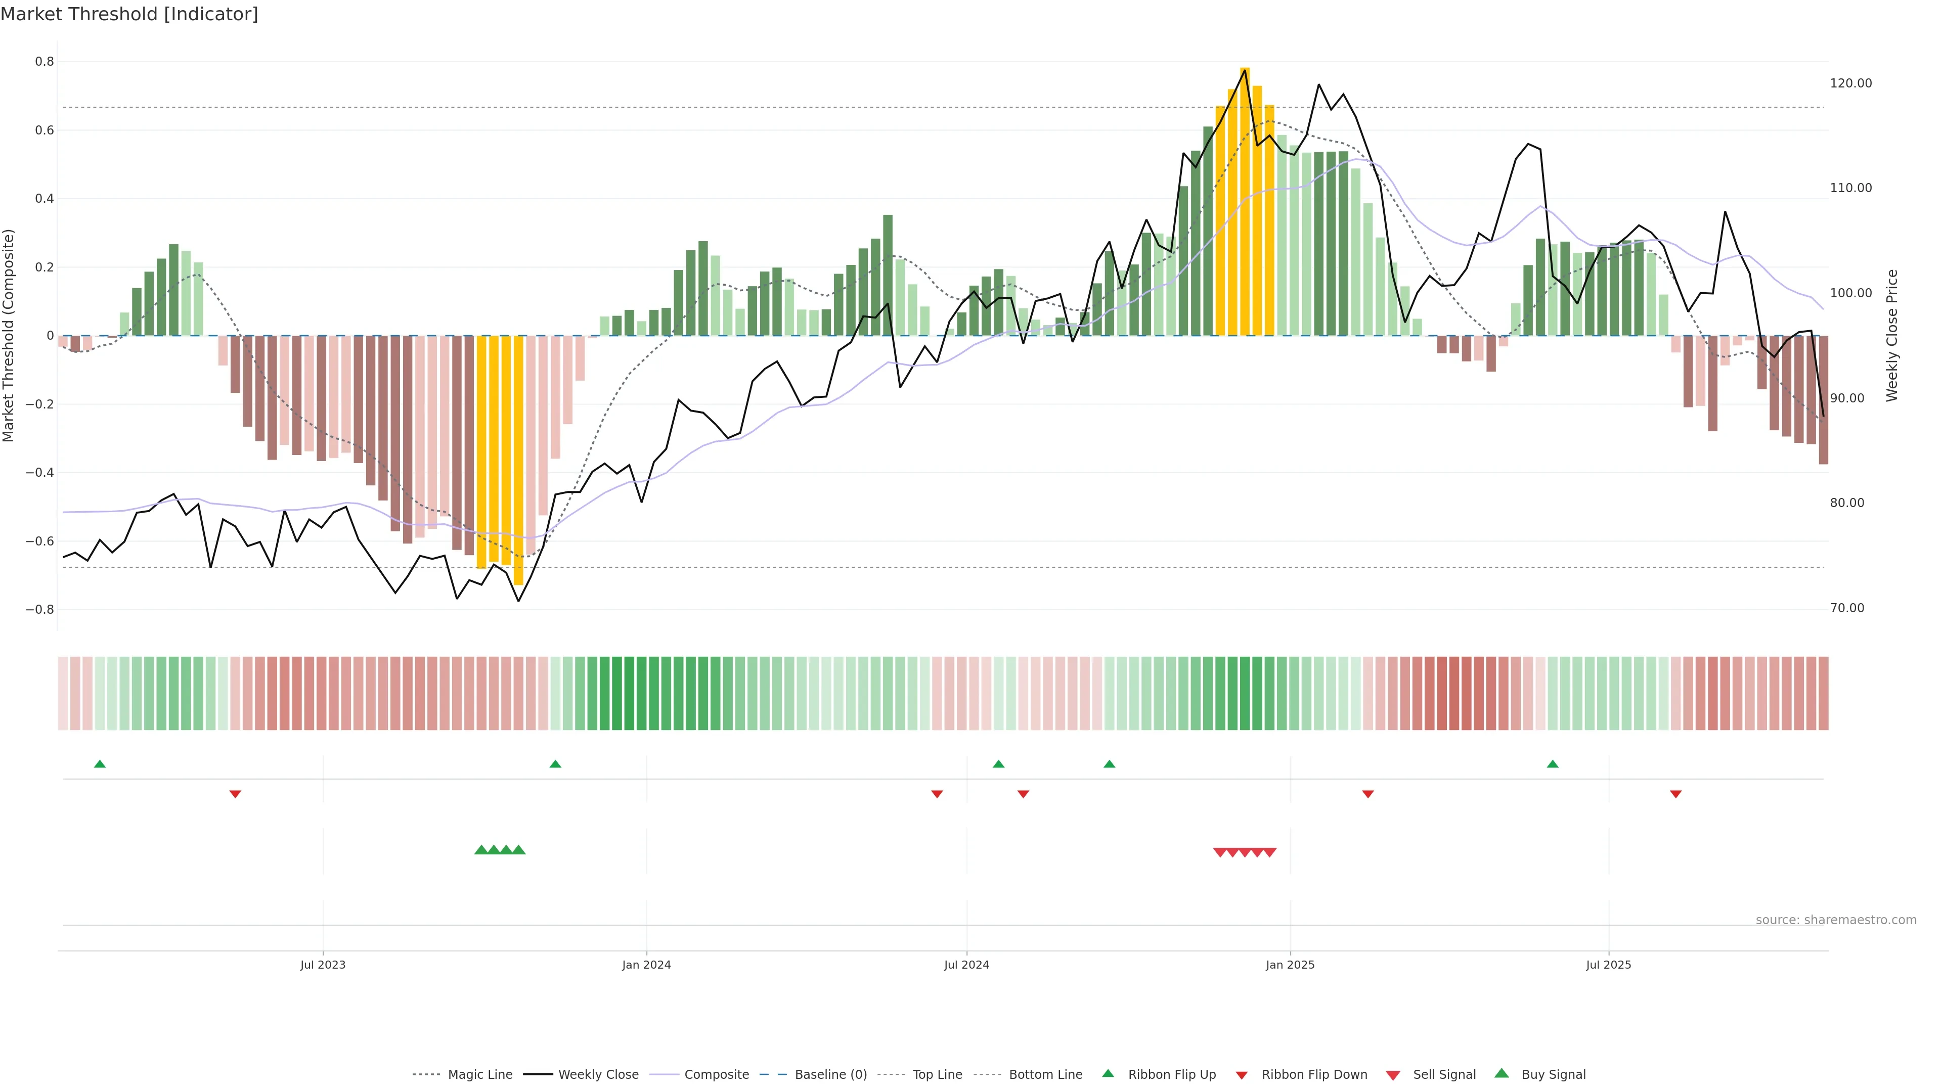Toggle the Top Line legend item
Image resolution: width=1942 pixels, height=1092 pixels.
click(937, 1075)
